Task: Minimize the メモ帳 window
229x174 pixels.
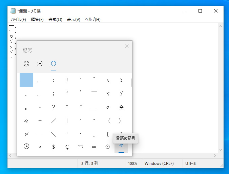Action: (x=185, y=11)
